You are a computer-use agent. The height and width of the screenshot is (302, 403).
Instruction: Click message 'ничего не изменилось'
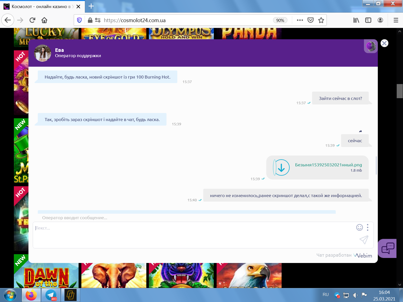click(x=286, y=196)
